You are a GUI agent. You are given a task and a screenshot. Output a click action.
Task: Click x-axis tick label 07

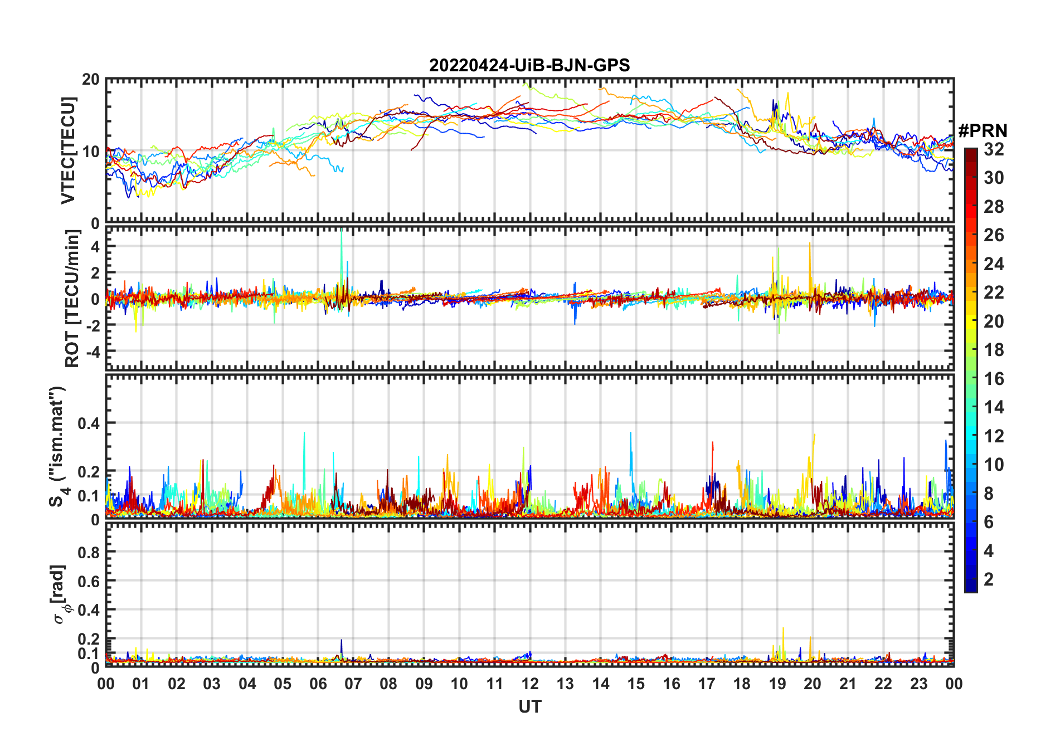point(353,684)
